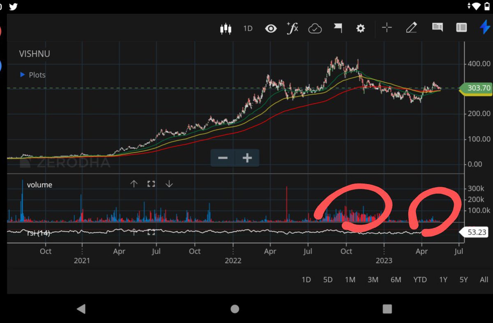Maximize the volume pane to fullscreen
The width and height of the screenshot is (493, 323).
pyautogui.click(x=151, y=183)
